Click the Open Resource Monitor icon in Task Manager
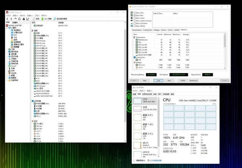Viewport: 242px width, 168px height. click(x=149, y=160)
